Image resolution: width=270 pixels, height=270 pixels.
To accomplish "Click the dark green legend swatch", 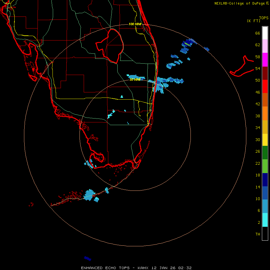I will 265,153.
